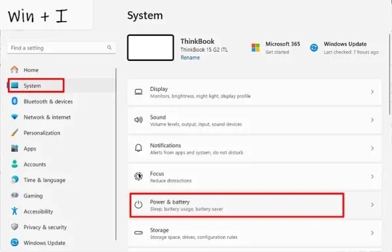Viewport: 392px width, 252px height.
Task: Click the Bluetooth icon in sidebar
Action: coord(14,101)
